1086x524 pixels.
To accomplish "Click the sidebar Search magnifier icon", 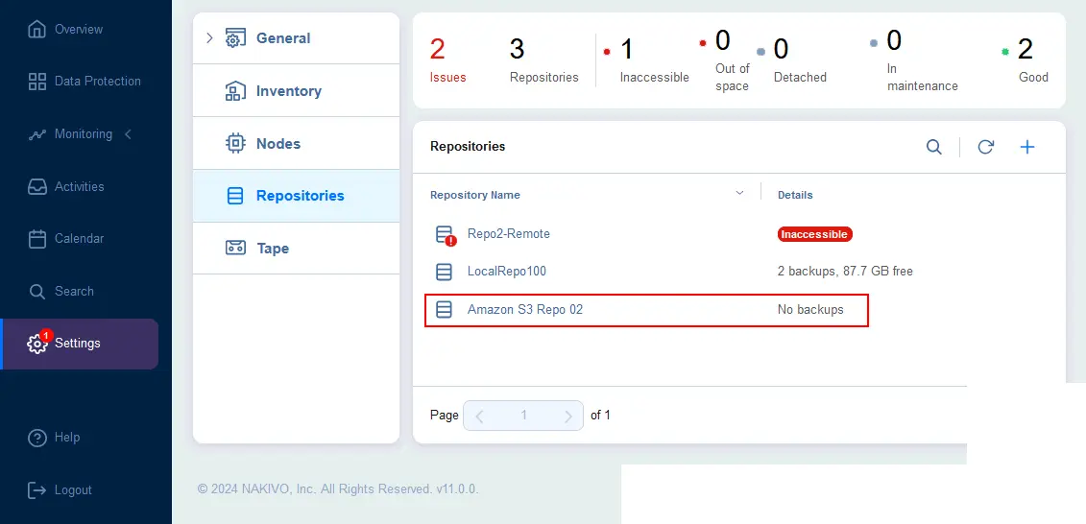I will (36, 292).
